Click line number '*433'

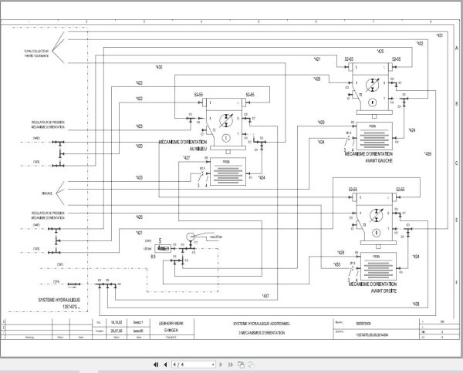(139, 177)
